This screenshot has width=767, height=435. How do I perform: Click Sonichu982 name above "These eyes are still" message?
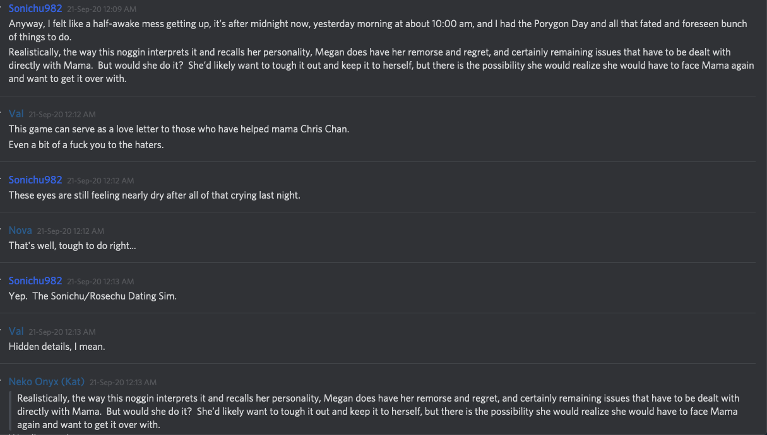coord(35,180)
